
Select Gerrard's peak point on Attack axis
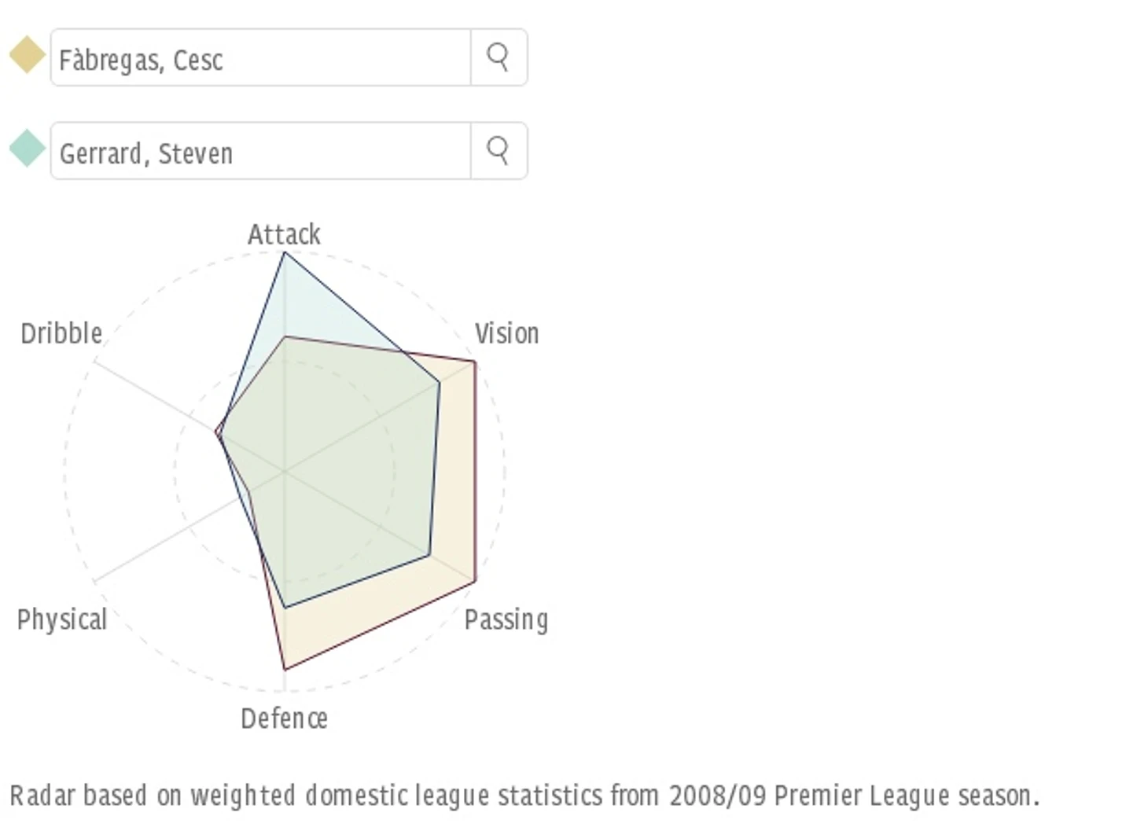pyautogui.click(x=284, y=252)
